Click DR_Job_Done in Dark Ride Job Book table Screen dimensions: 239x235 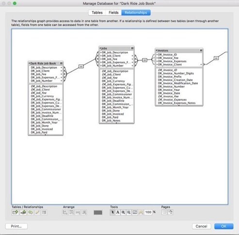(x=40, y=125)
